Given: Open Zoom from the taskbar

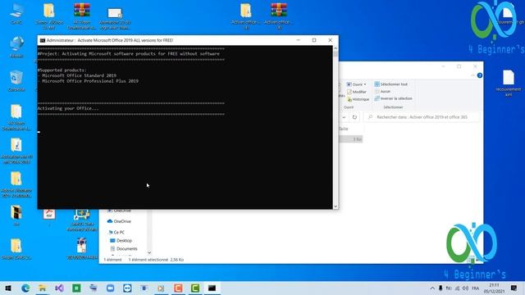Looking at the screenshot, I should pyautogui.click(x=110, y=288).
